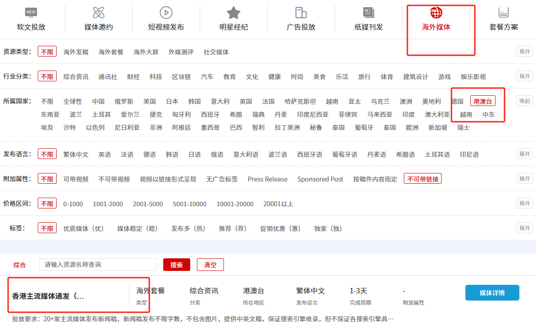Choose 海外套餐 resource type
The height and width of the screenshot is (332, 536).
point(111,52)
